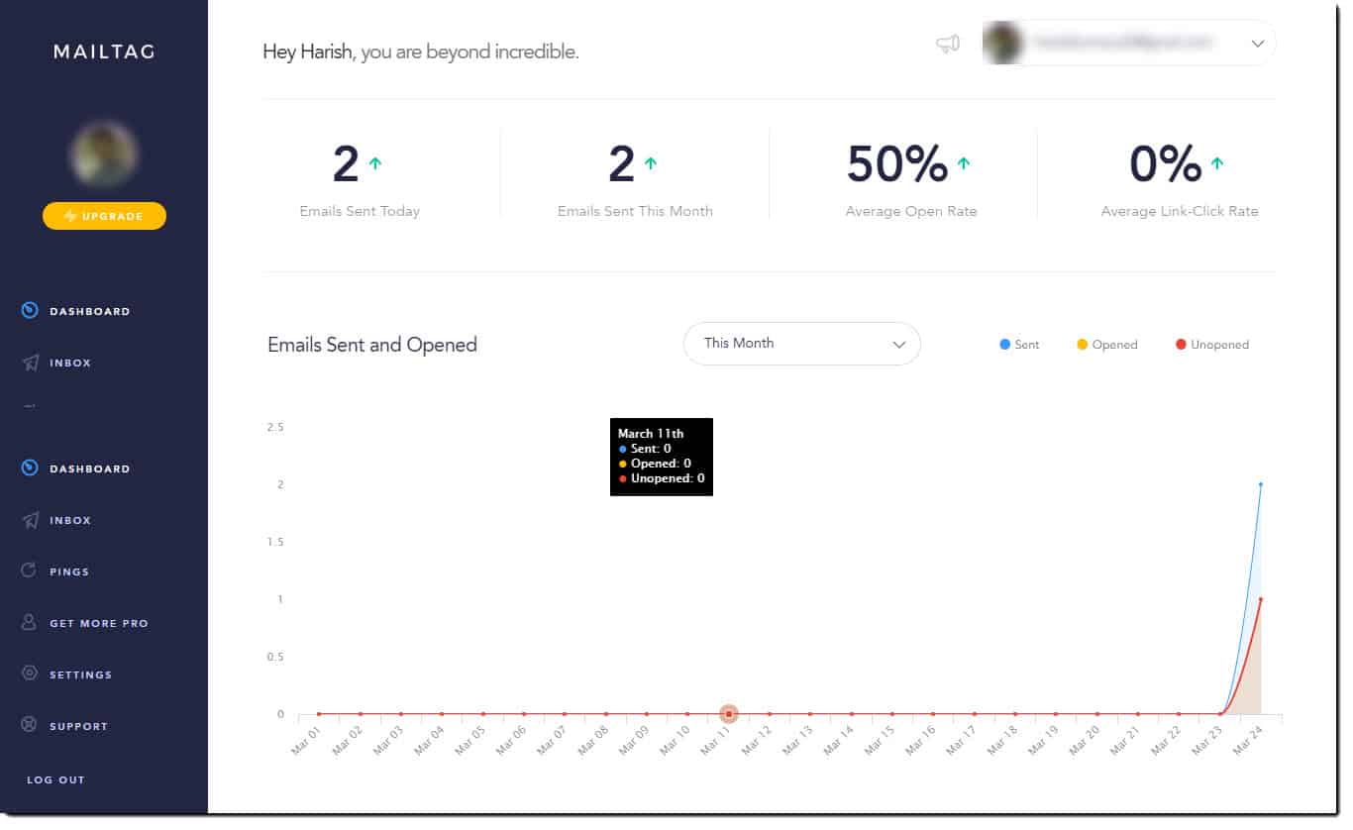Viewport: 1353px width, 830px height.
Task: Click the yellow Upgrade button
Action: [x=104, y=216]
